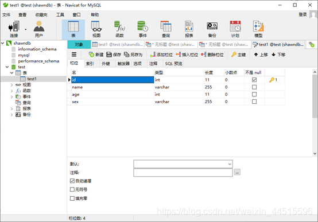Expand the 视图 (Views) tree node
The height and width of the screenshot is (222, 318).
coord(11,85)
